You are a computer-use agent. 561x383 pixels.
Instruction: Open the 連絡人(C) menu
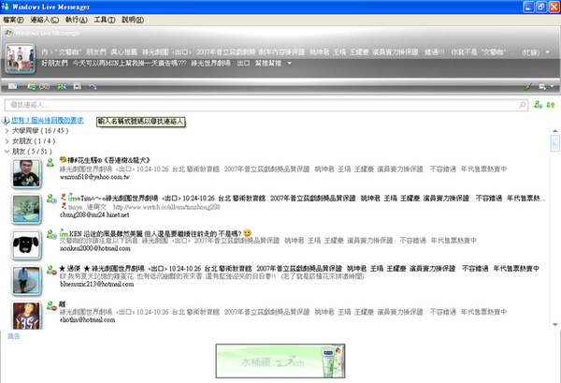pos(44,20)
